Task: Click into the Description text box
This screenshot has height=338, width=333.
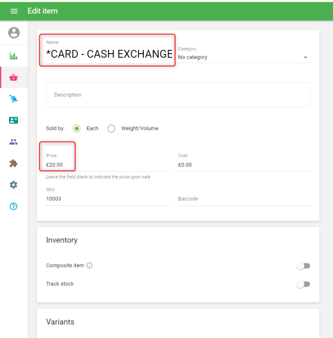Action: pyautogui.click(x=178, y=95)
